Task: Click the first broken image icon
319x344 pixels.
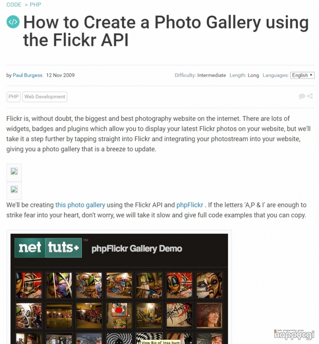Action: click(14, 171)
